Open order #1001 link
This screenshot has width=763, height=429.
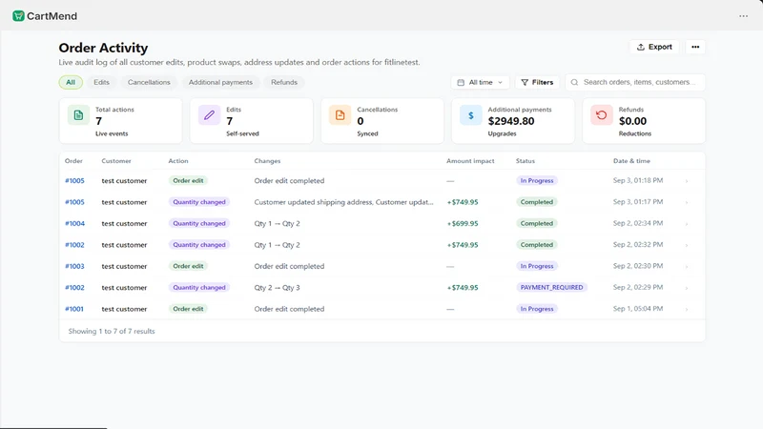[x=74, y=309]
